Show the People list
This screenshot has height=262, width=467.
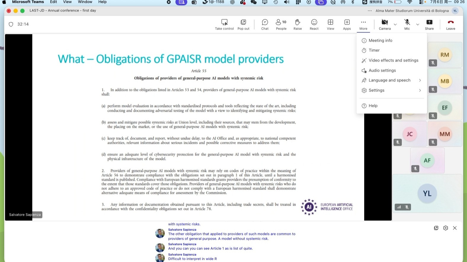point(281,25)
